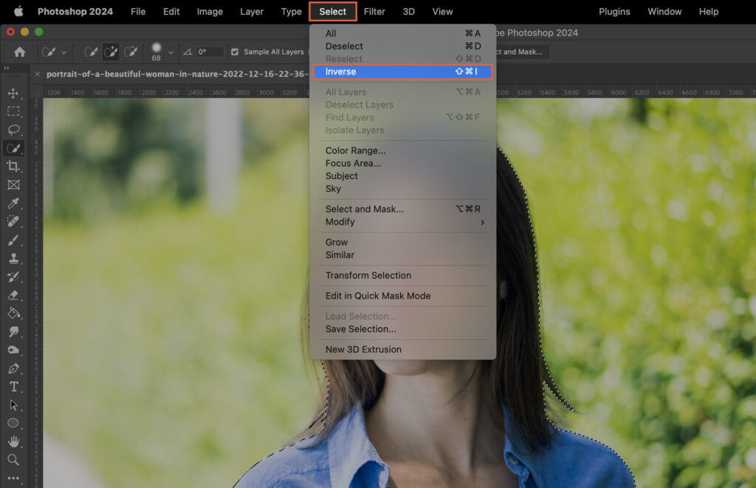Screen dimensions: 756x488
Task: Select the Type tool
Action: 14,386
